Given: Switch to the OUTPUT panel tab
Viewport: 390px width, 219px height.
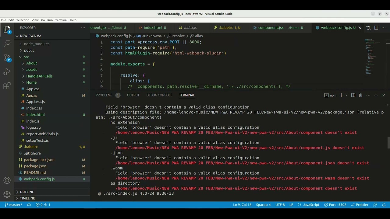Looking at the screenshot, I should click(x=133, y=95).
